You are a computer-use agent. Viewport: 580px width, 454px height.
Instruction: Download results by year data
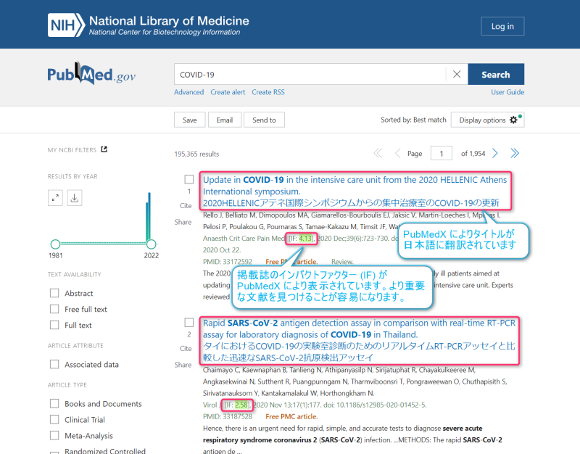point(75,198)
